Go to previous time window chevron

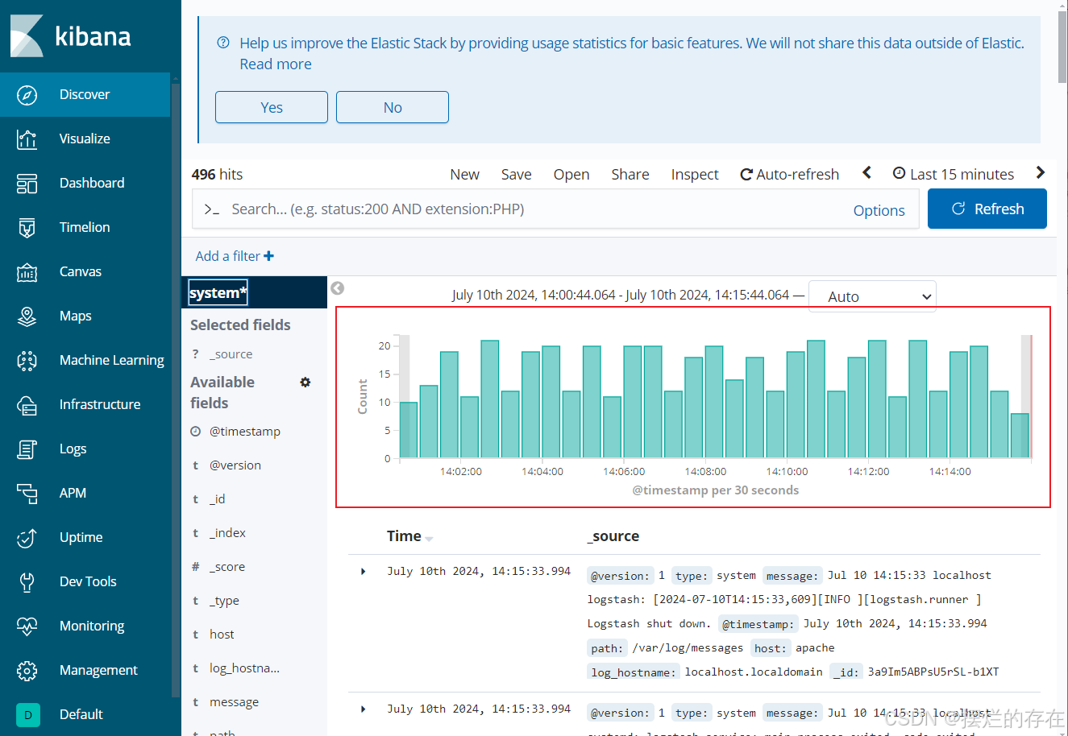pyautogui.click(x=867, y=173)
